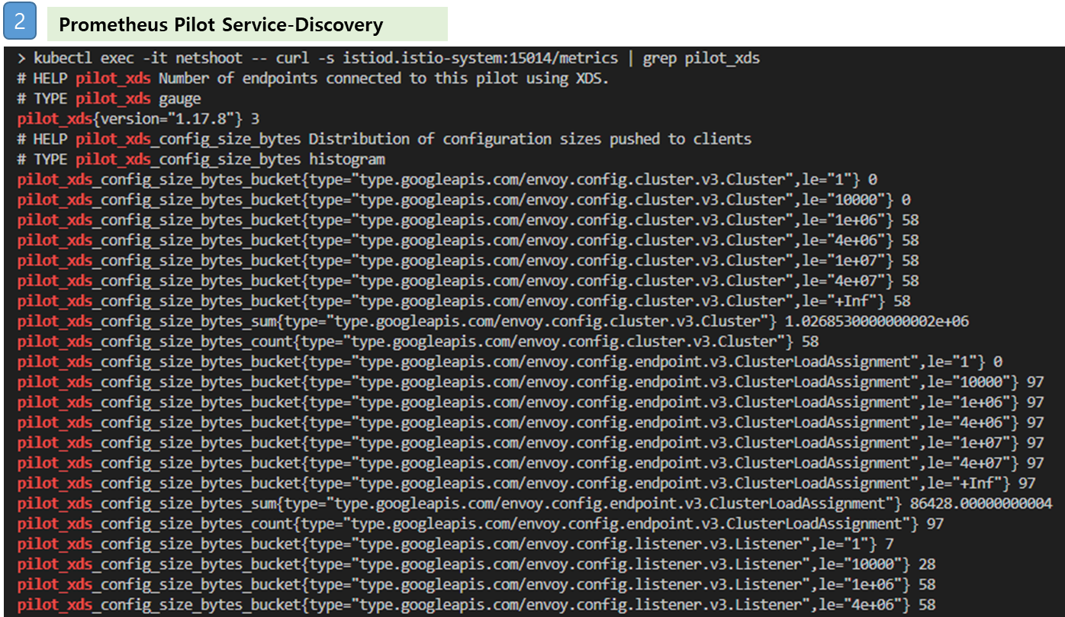Select the Listener bucket line with le="4e+06"
Viewport: 1065px width, 617px height.
pyautogui.click(x=476, y=604)
